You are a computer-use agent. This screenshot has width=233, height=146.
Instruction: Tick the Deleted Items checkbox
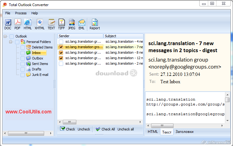coord(23,48)
